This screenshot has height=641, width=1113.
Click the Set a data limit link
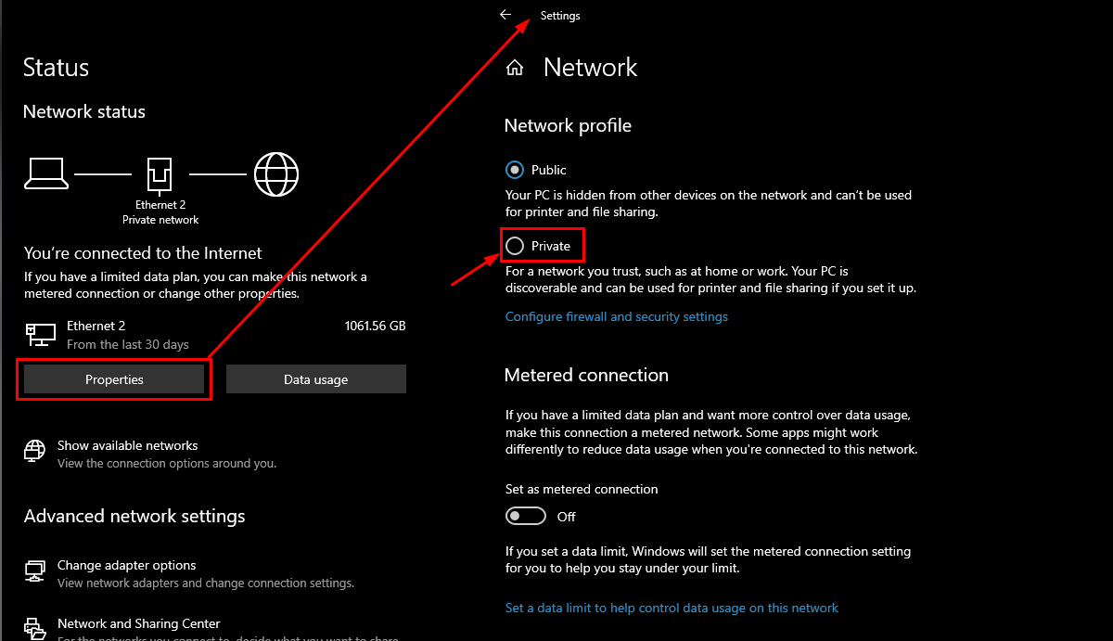click(x=671, y=608)
